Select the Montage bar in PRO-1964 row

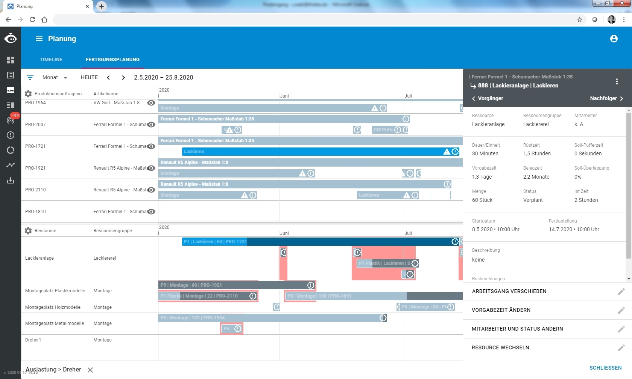[x=273, y=108]
